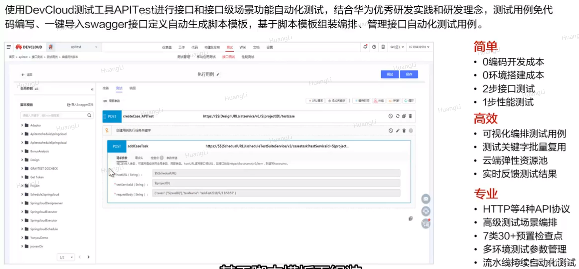
Task: Switch to 接口测试 sub-tab
Action: coord(228,57)
